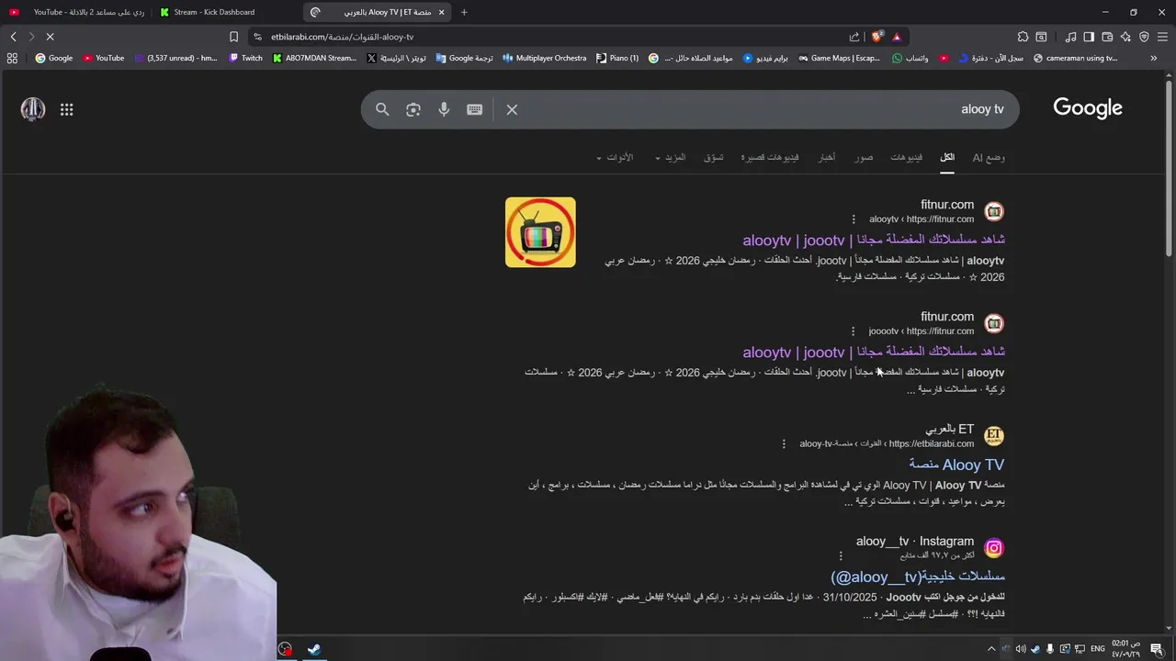Image resolution: width=1176 pixels, height=661 pixels.
Task: Open the media control music note icon
Action: [x=1070, y=37]
